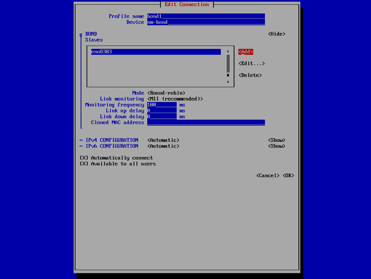Focus the Device name field
The height and width of the screenshot is (279, 371).
(206, 22)
